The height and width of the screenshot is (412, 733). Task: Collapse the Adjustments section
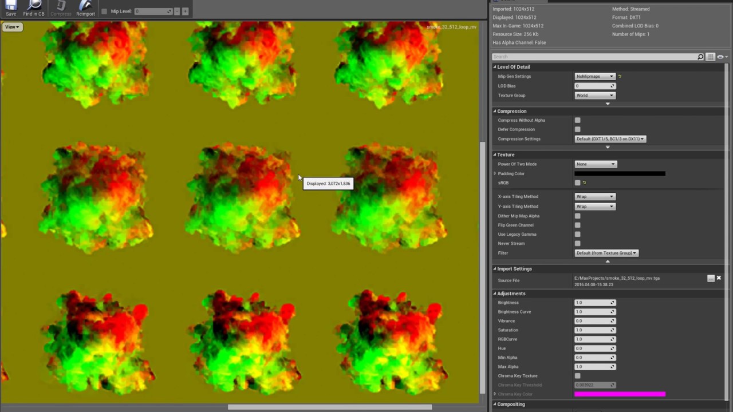point(495,293)
